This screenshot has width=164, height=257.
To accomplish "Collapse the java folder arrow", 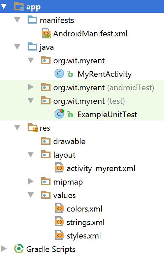I will click(17, 47).
